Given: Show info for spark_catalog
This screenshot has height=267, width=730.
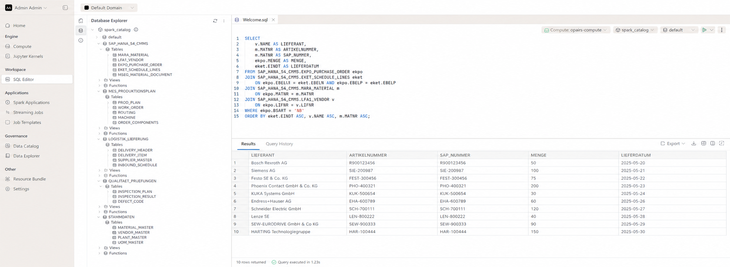Looking at the screenshot, I should click(136, 30).
